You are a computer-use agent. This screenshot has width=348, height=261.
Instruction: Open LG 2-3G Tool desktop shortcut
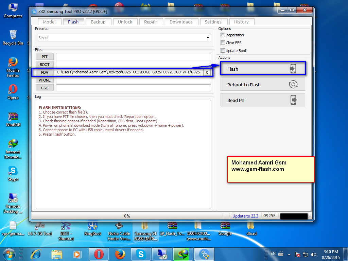coord(39,229)
